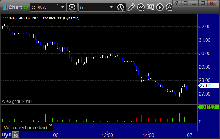Viewport: 220px width, 139px height.
Task: Click the 32.00 price axis label
Action: point(205,26)
